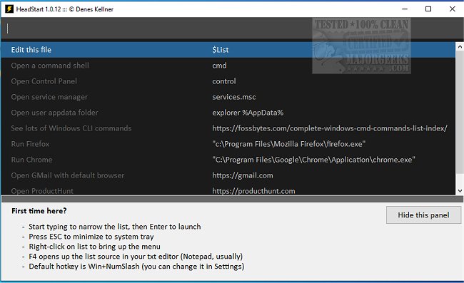Select the 'Run Chrome' entry
Screen dimensions: 464x283
tap(228, 160)
